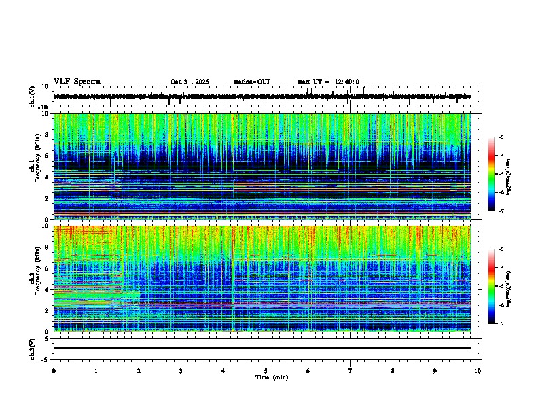Screen dimensions: 538x416
Task: Click the time axis tick label '10'
Action: (x=478, y=371)
